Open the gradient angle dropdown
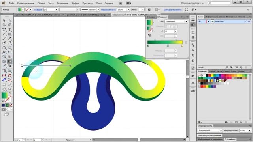Image resolution: width=253 pixels, height=142 pixels. [176, 32]
